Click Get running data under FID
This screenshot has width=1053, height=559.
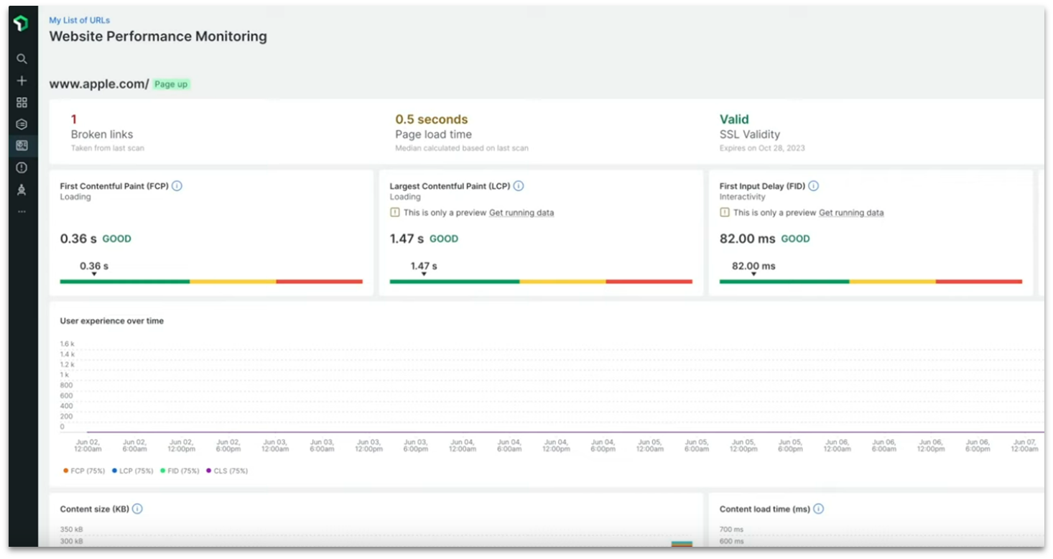(x=850, y=213)
